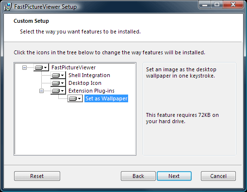Select the Set as Wallpaper item
Image resolution: width=247 pixels, height=192 pixels.
(106, 98)
